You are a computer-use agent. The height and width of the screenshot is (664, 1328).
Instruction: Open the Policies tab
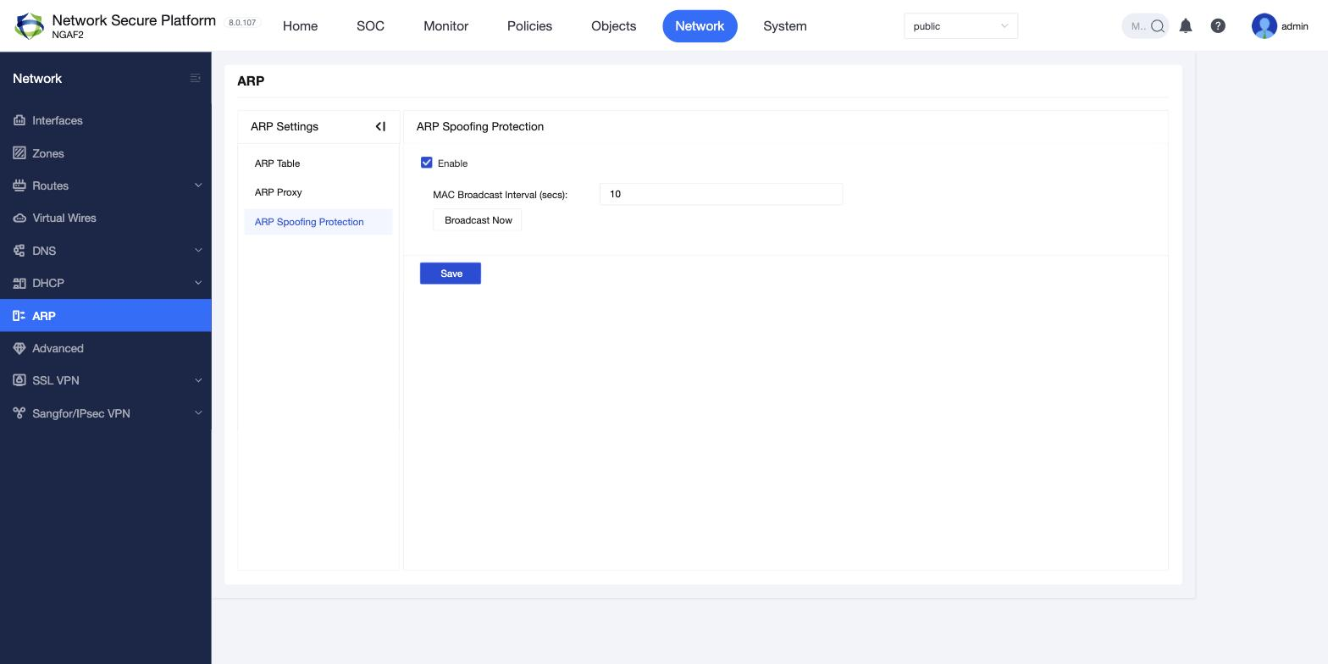[x=530, y=26]
